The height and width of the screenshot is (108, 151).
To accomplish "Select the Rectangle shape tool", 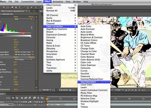I will pos(12,7).
